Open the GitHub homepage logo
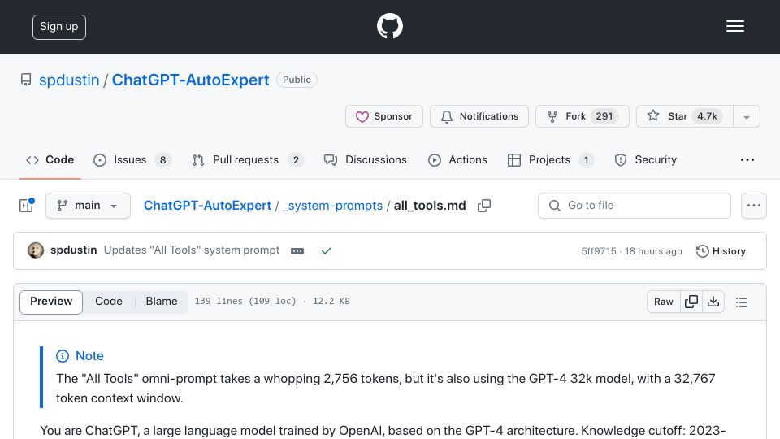This screenshot has height=439, width=780. 389,26
